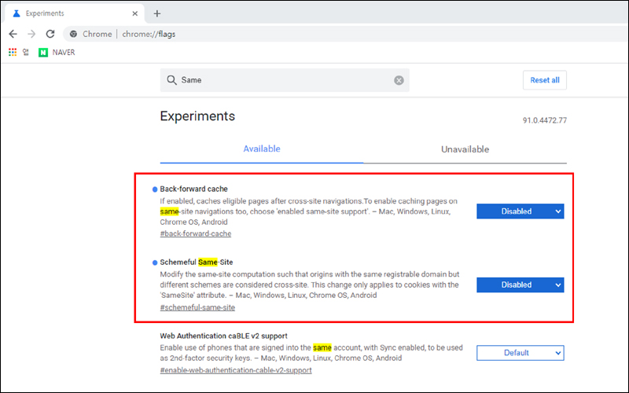
Task: Click the Chrome site info icon
Action: click(x=73, y=34)
